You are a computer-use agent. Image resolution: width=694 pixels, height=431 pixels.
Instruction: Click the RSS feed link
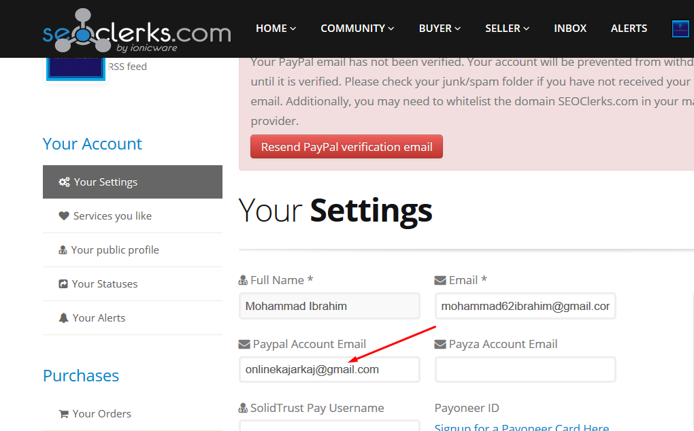(x=127, y=67)
